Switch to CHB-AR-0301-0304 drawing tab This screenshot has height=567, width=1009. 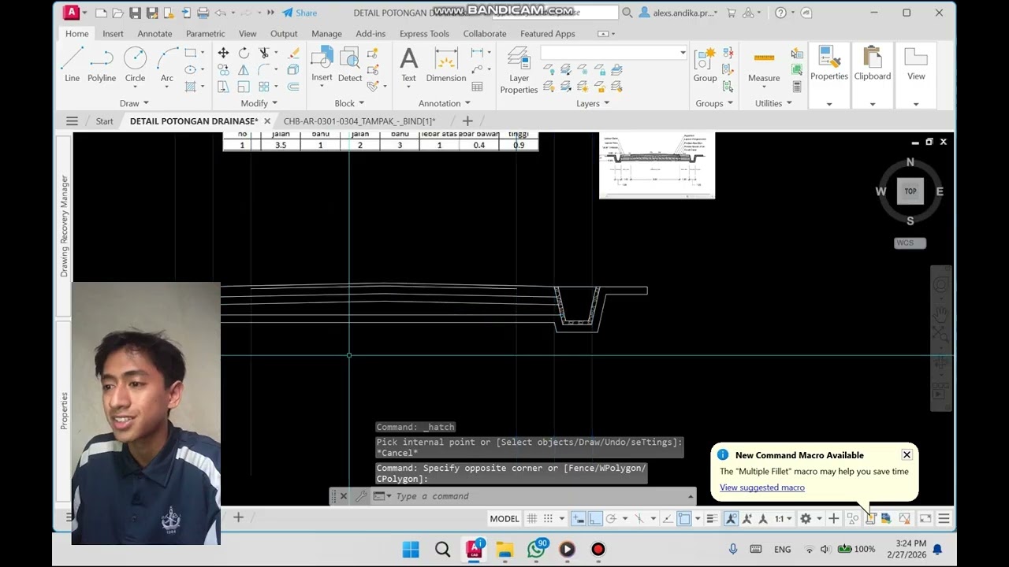point(359,121)
